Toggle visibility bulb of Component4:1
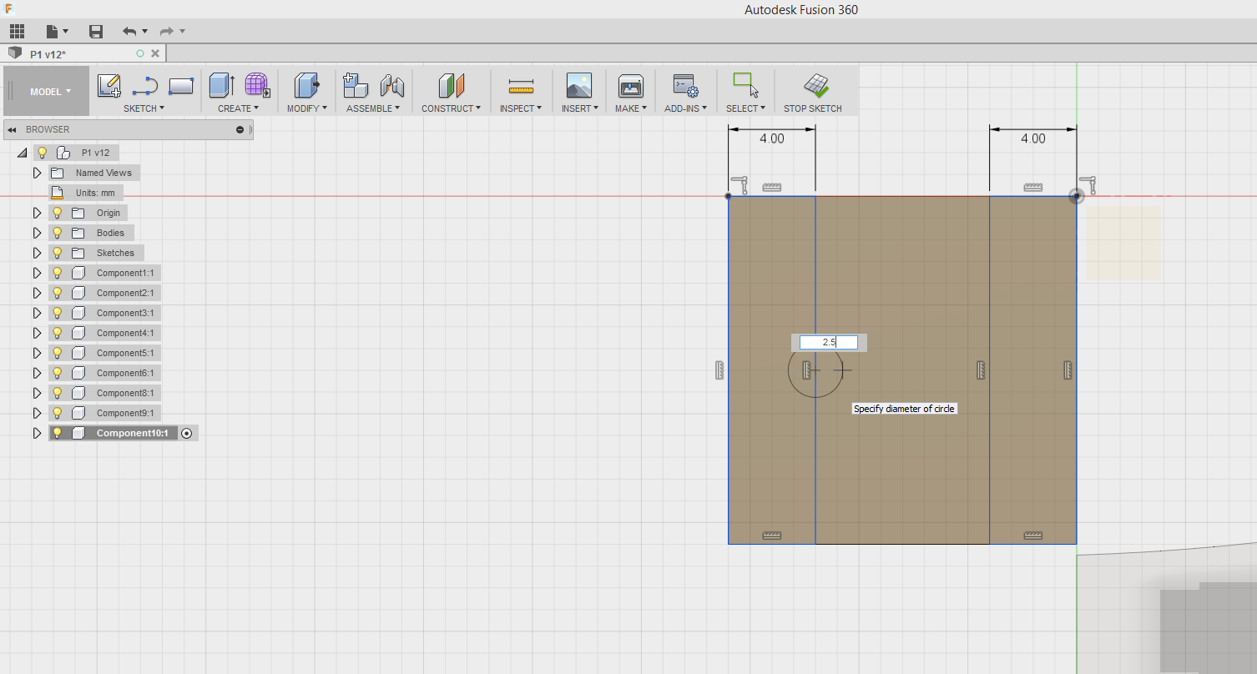Image resolution: width=1257 pixels, height=674 pixels. (x=58, y=333)
